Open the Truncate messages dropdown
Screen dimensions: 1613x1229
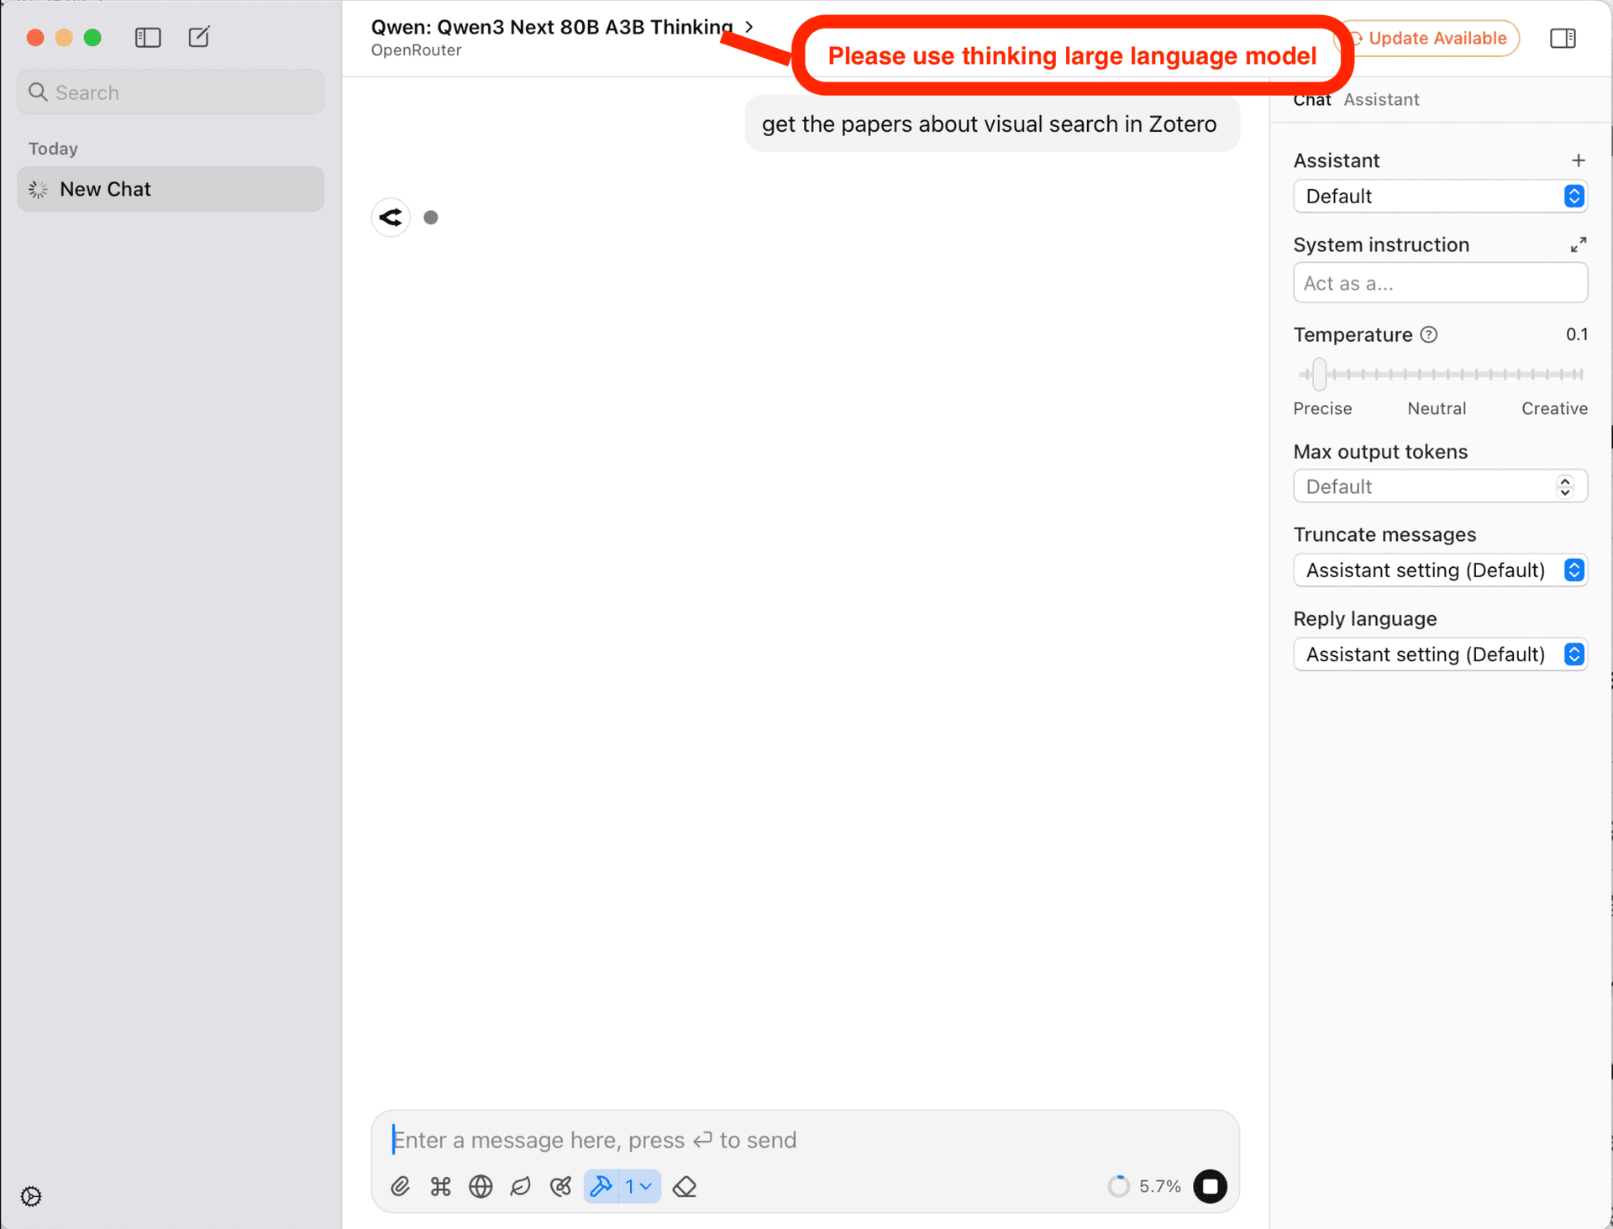[x=1440, y=570]
